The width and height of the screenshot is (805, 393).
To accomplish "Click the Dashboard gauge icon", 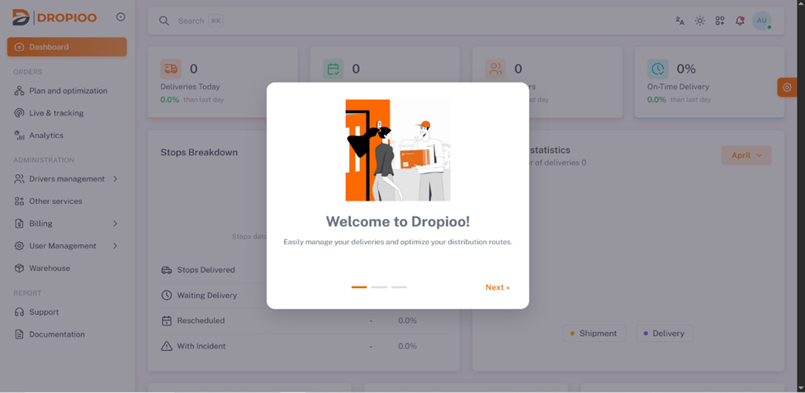I will click(20, 47).
